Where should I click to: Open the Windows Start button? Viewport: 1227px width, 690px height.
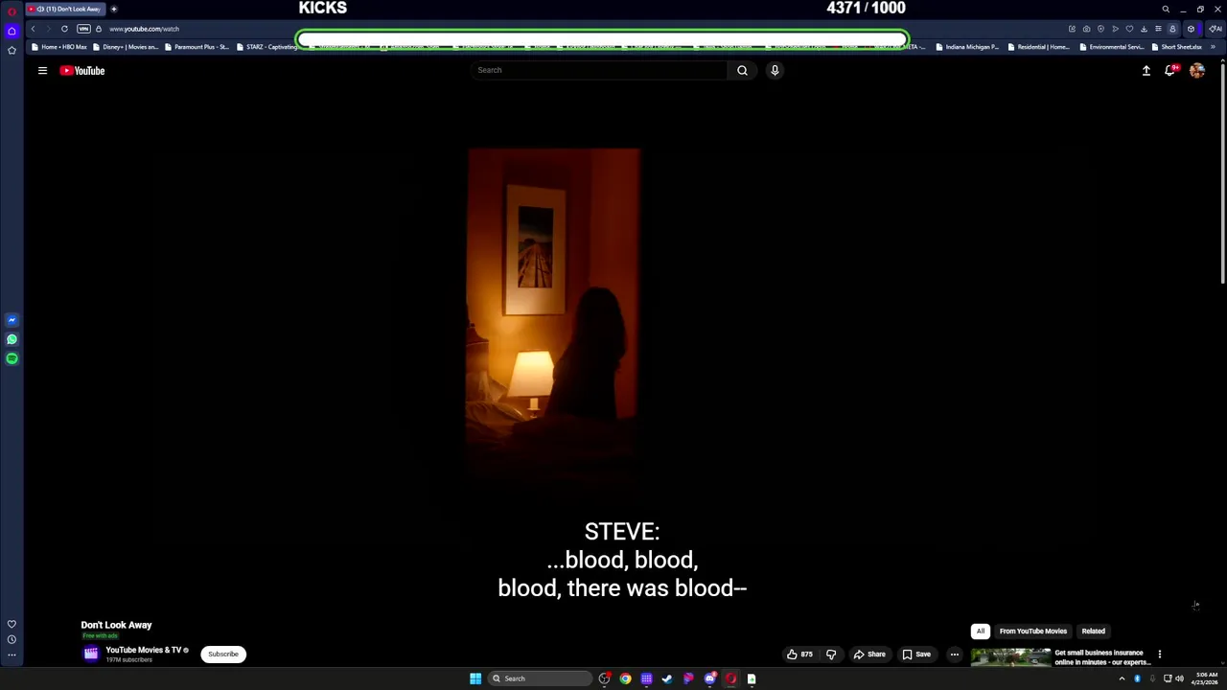pos(475,678)
